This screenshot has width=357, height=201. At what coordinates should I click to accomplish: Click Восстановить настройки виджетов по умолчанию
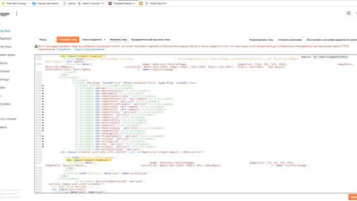[x=331, y=40]
